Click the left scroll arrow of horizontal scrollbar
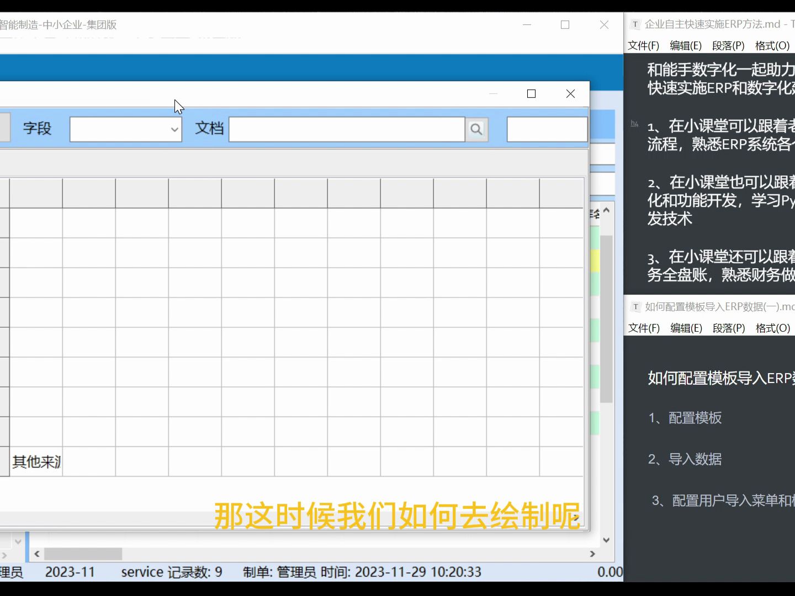Image resolution: width=795 pixels, height=596 pixels. 36,554
